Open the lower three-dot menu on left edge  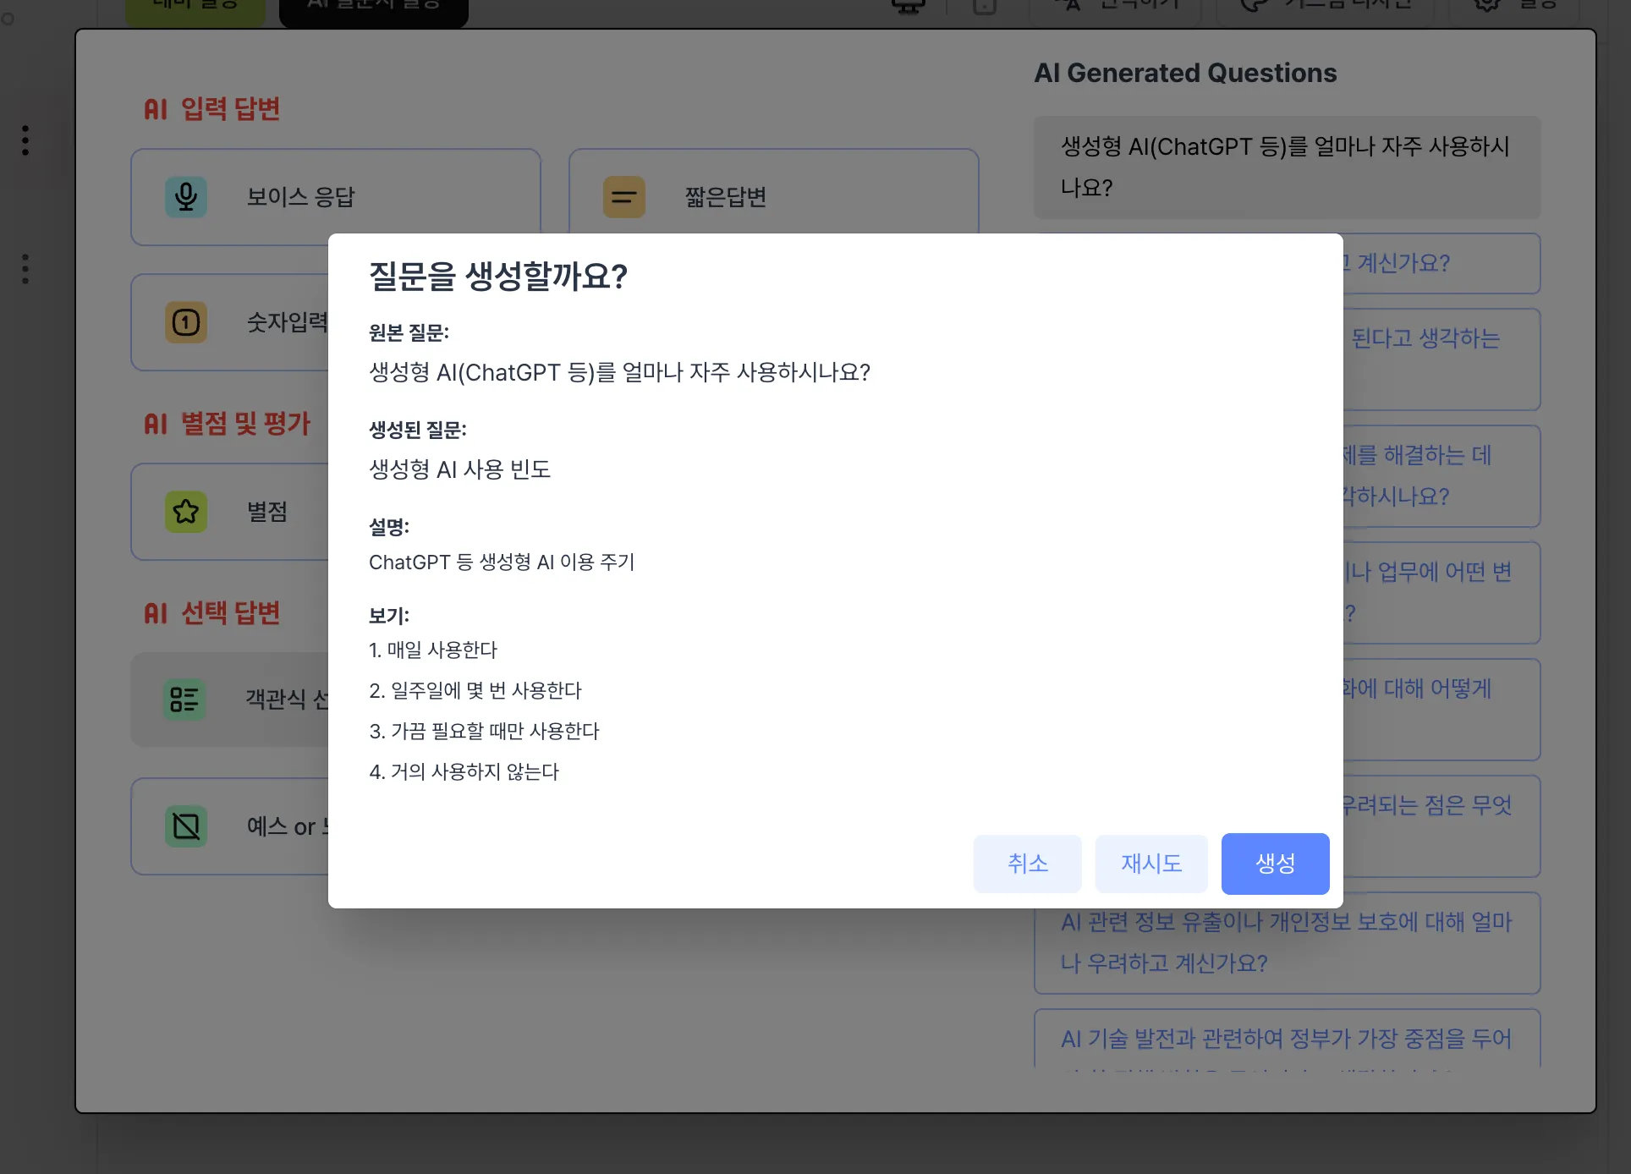pyautogui.click(x=25, y=269)
